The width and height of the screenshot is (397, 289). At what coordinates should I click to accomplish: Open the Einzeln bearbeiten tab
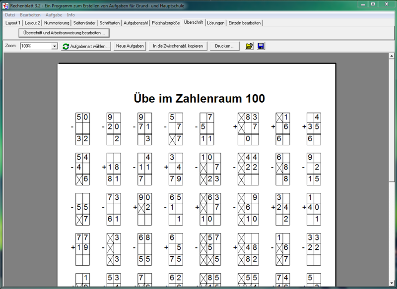pyautogui.click(x=245, y=23)
